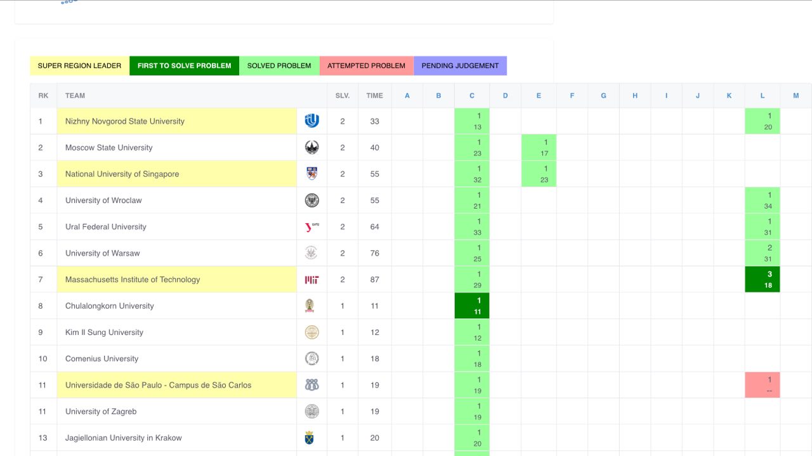812x456 pixels.
Task: Click the University of Zagreb seal
Action: coord(311,412)
